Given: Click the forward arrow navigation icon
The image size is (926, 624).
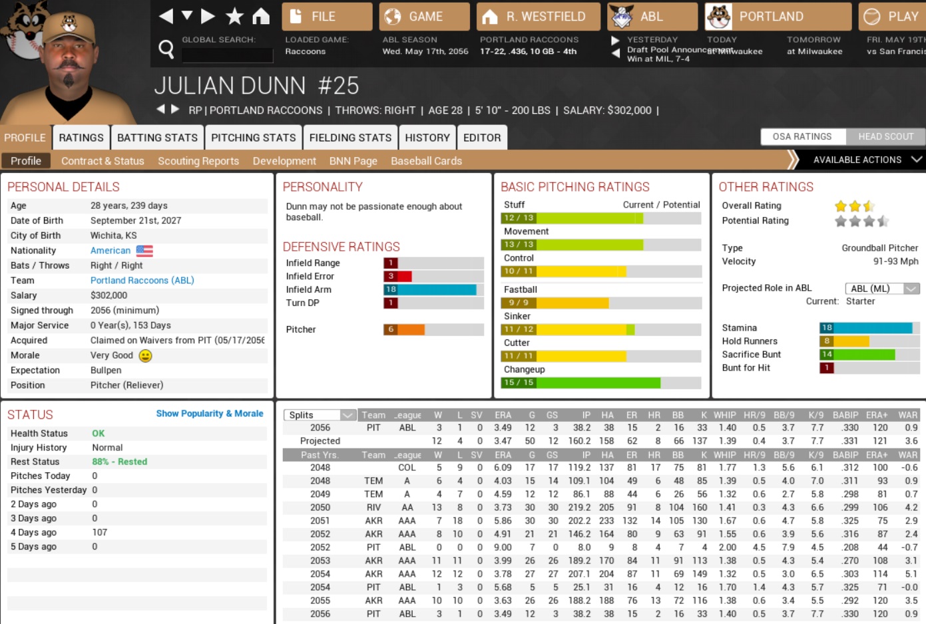Looking at the screenshot, I should pyautogui.click(x=208, y=16).
